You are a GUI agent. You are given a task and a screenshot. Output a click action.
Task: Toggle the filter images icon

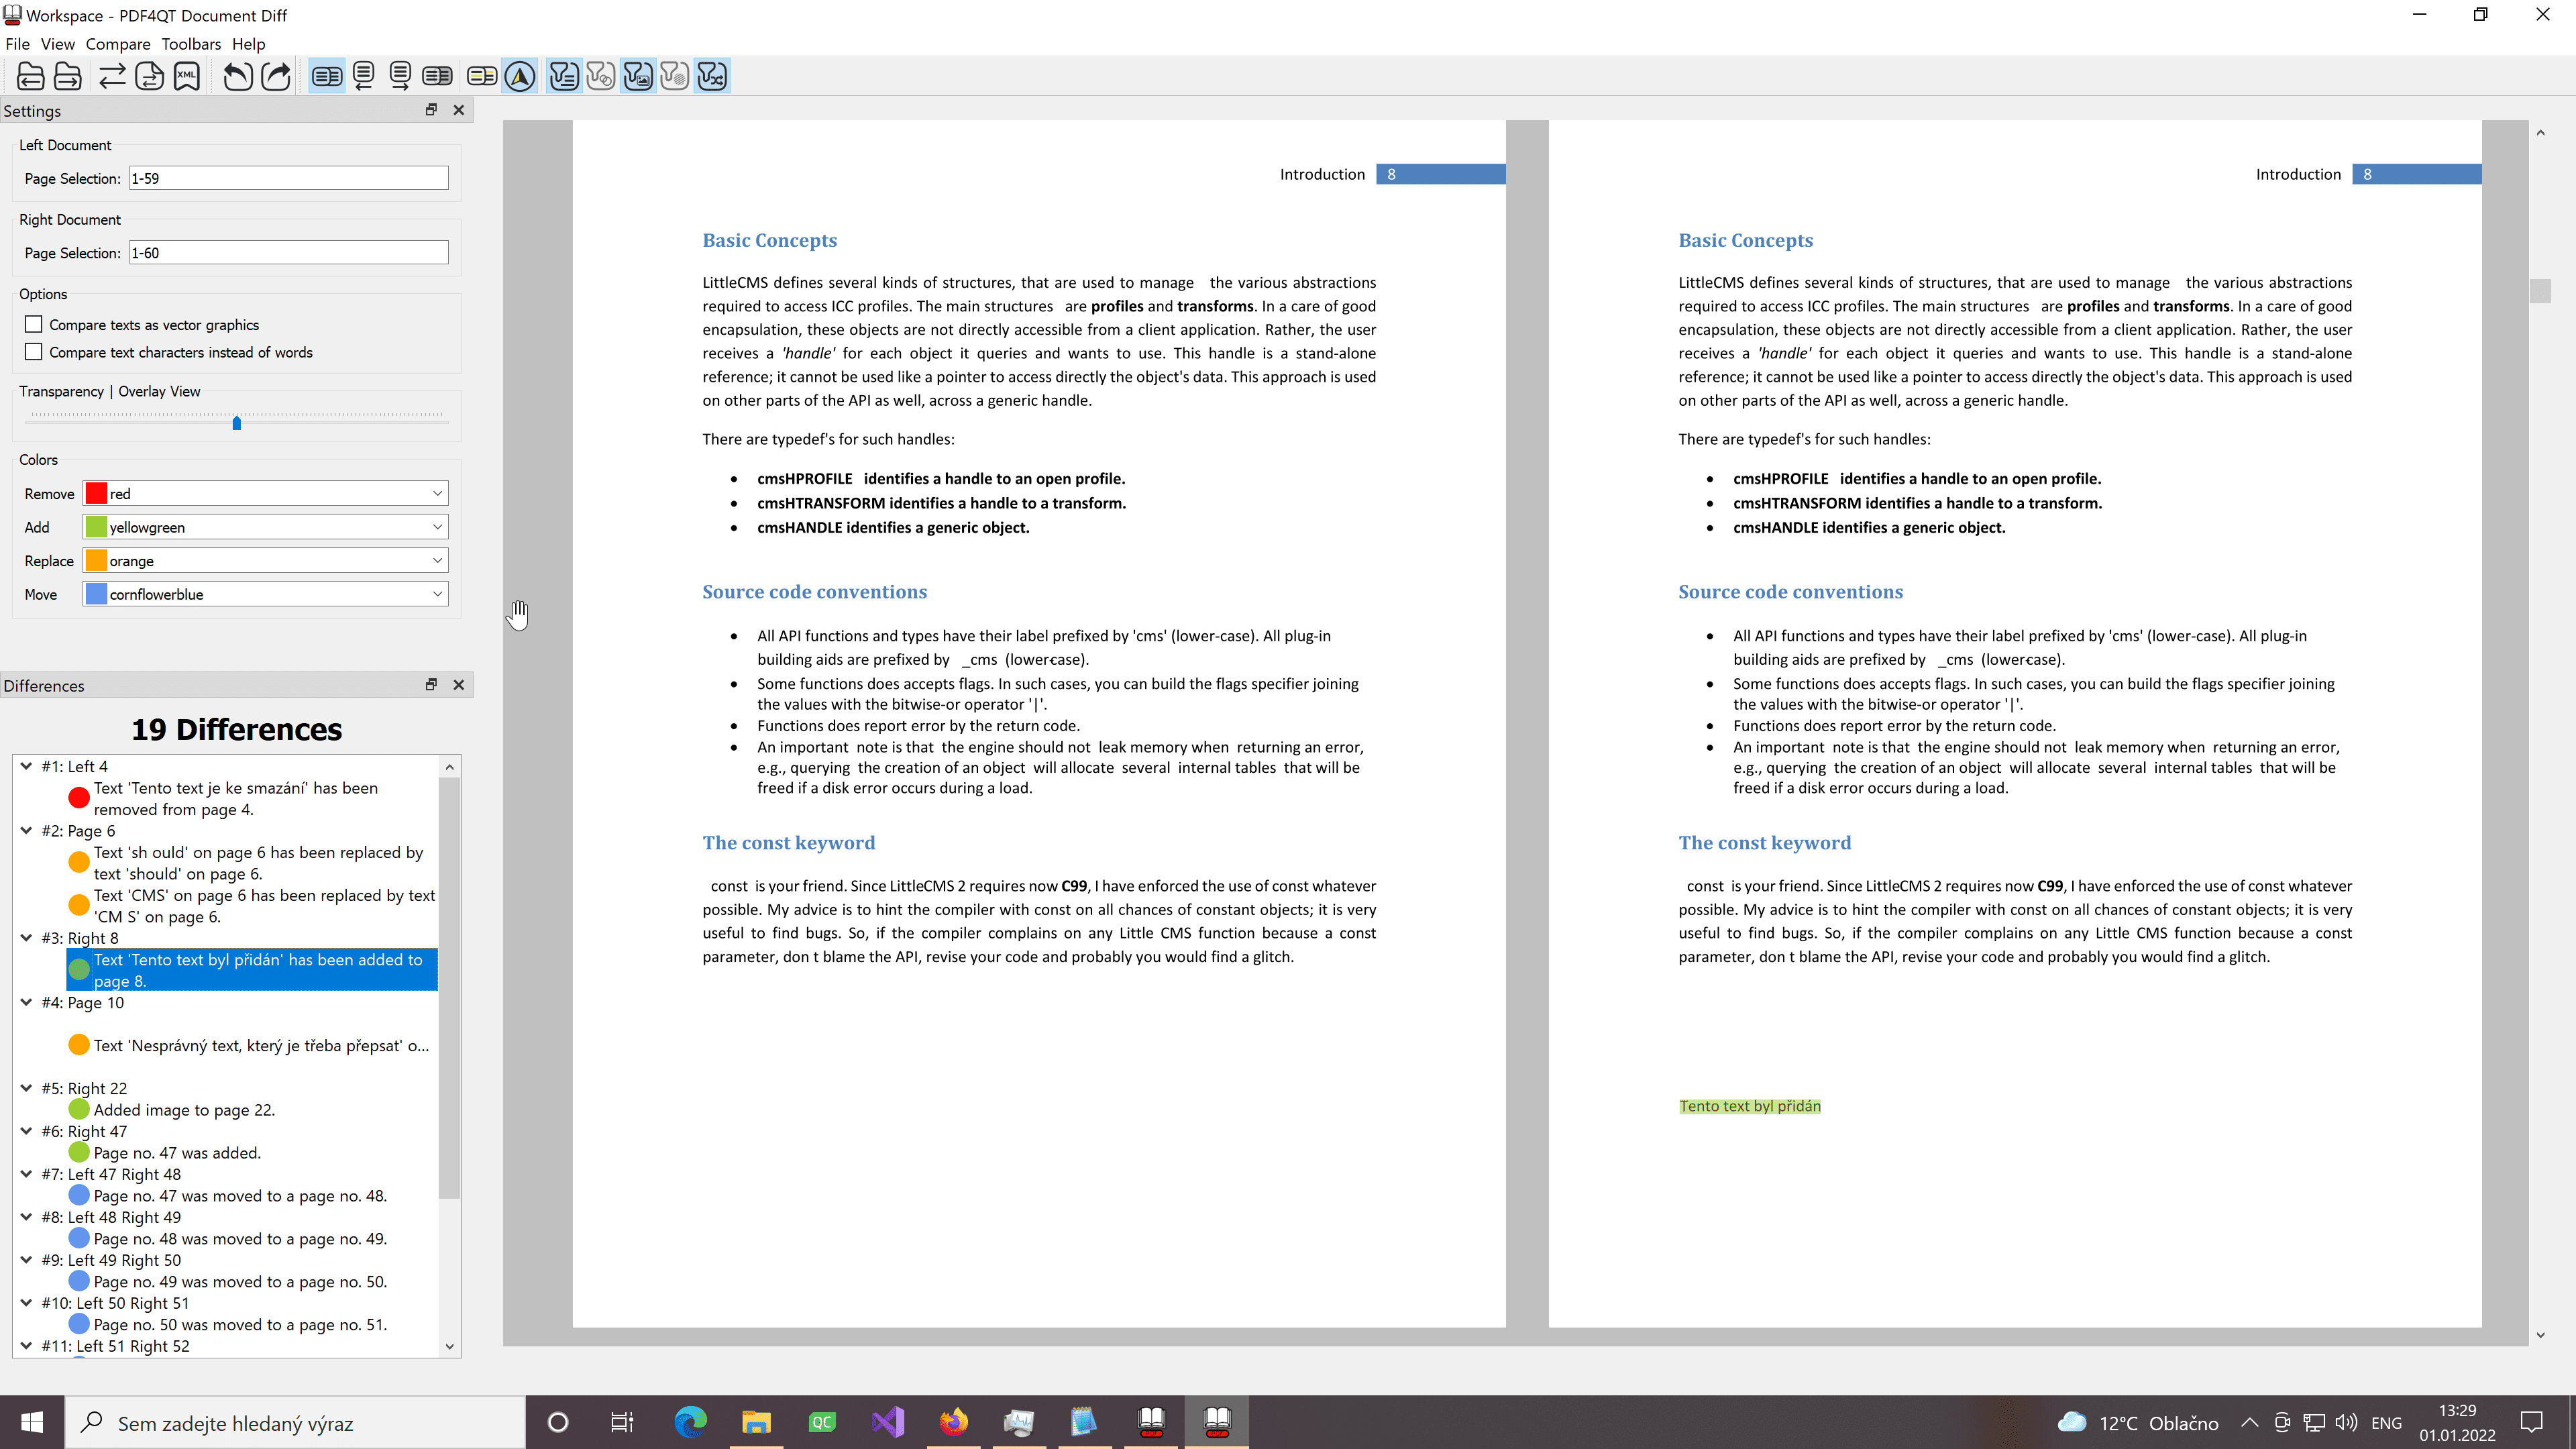(638, 76)
